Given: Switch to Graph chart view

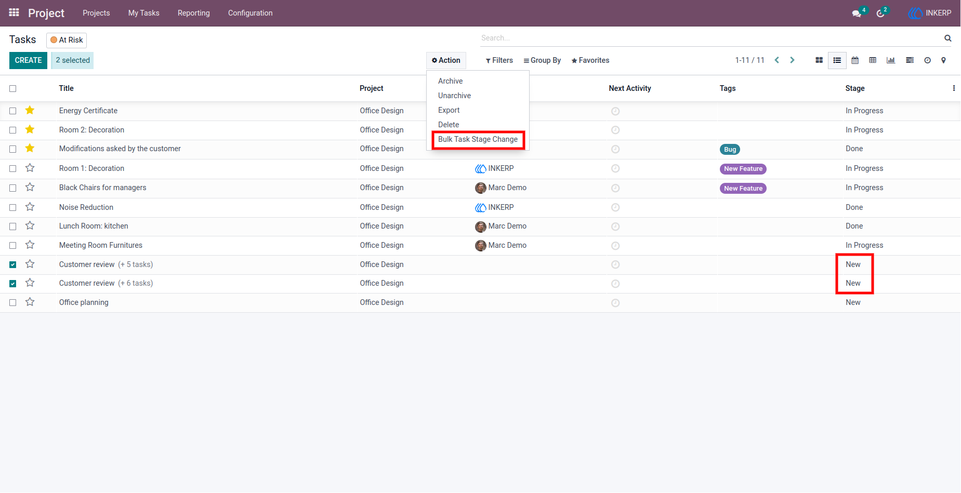Looking at the screenshot, I should click(x=891, y=60).
